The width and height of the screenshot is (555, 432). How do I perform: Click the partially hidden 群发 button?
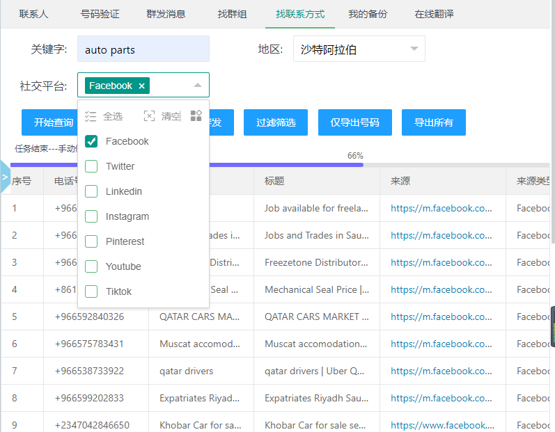click(221, 122)
